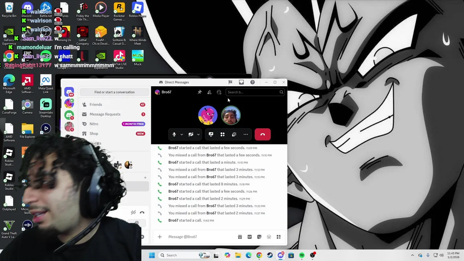Show hidden system tray icons

tap(412, 255)
